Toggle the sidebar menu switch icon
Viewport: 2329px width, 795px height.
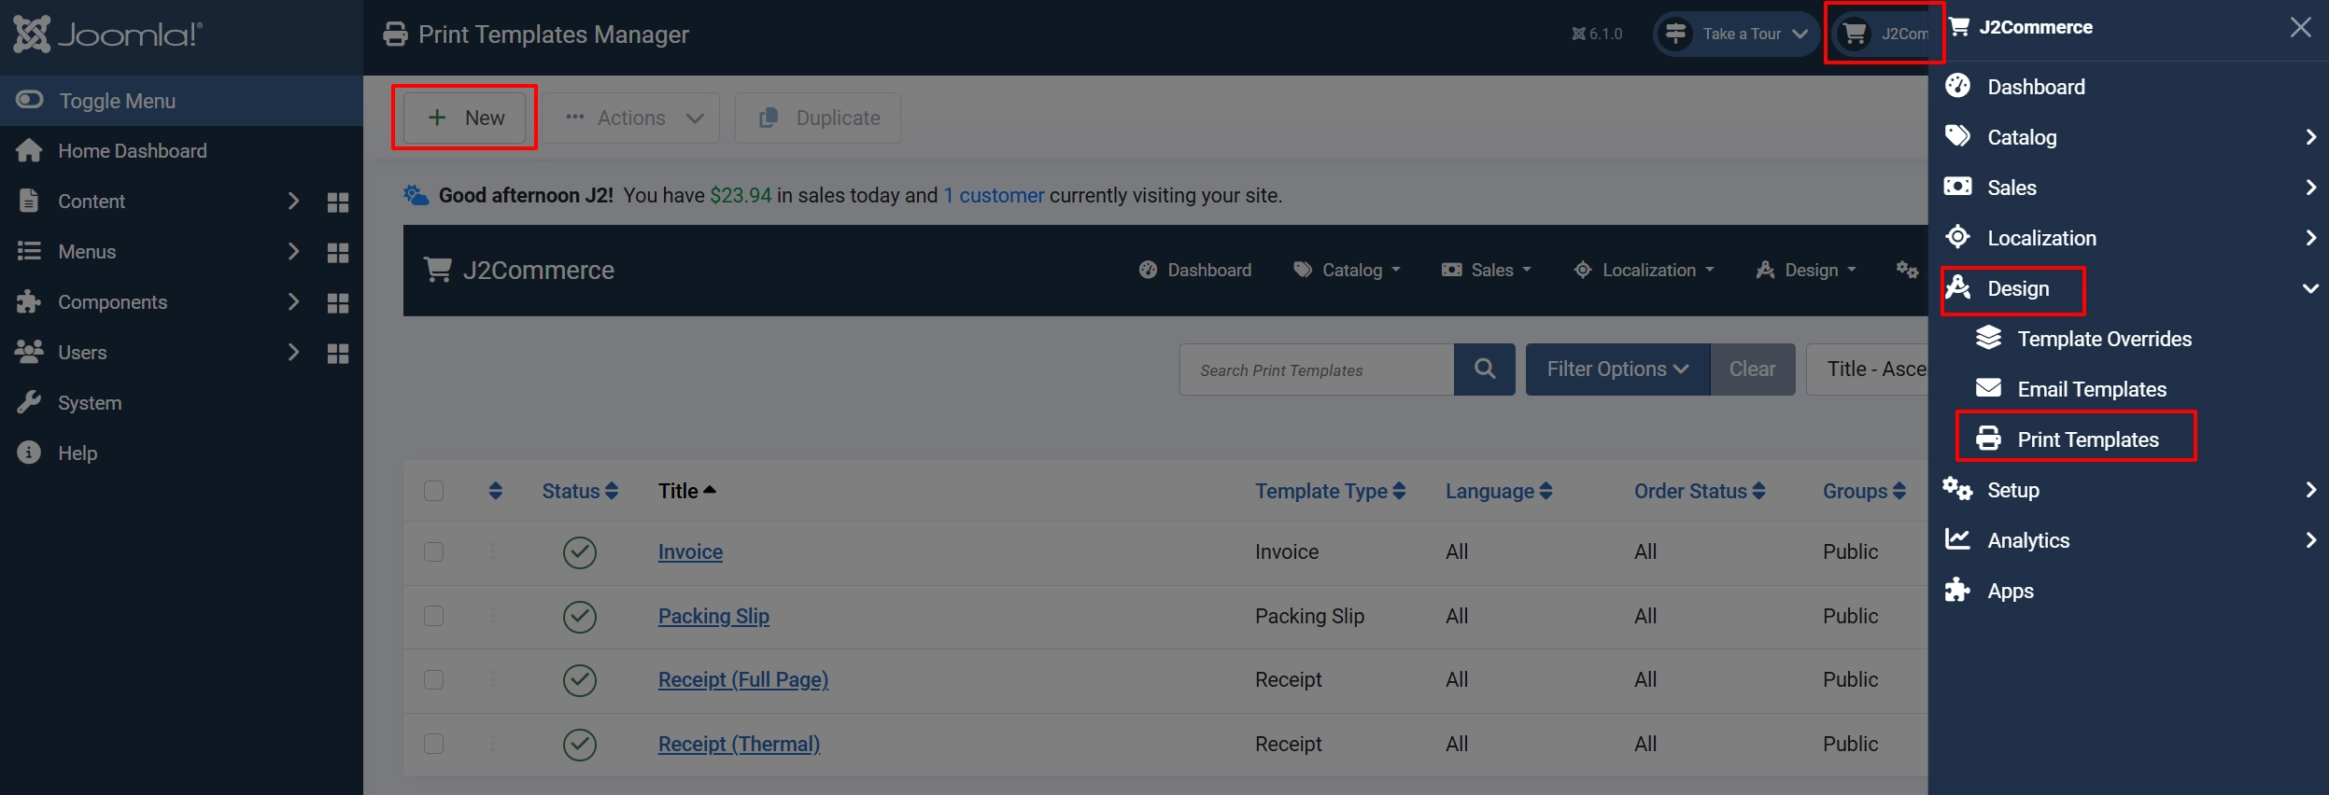pos(29,100)
